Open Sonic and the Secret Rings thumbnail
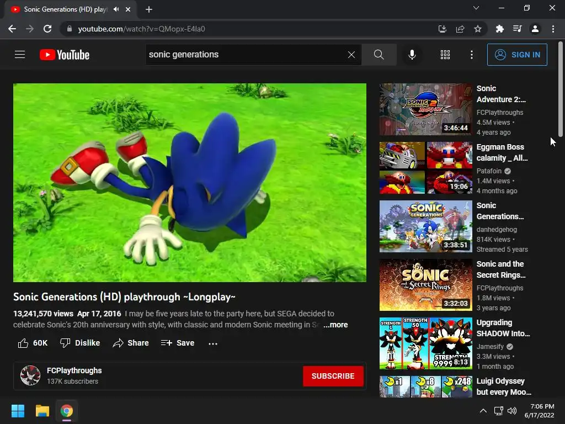Screen dimensions: 565x424 425,285
